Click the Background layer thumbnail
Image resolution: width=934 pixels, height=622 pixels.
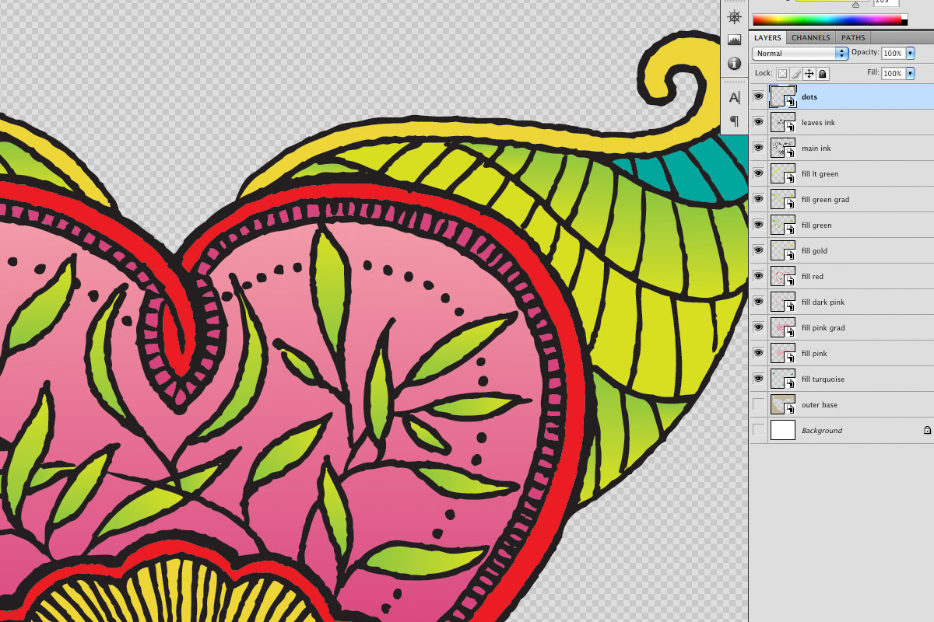(782, 430)
